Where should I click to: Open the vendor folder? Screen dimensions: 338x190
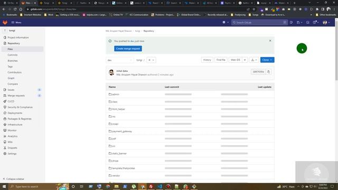click(x=116, y=176)
